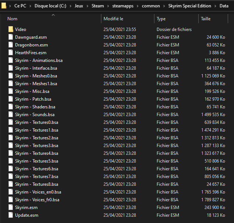Click the Skyrim - Interface.bsa file icon
This screenshot has width=234, height=223.
(11, 68)
